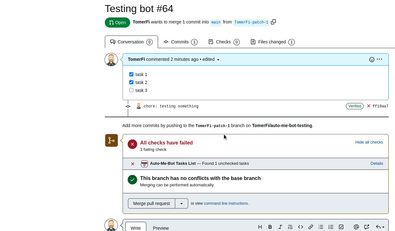Screen dimensions: 395x231
Task: Insert a quote block in editor
Action: [290, 227]
